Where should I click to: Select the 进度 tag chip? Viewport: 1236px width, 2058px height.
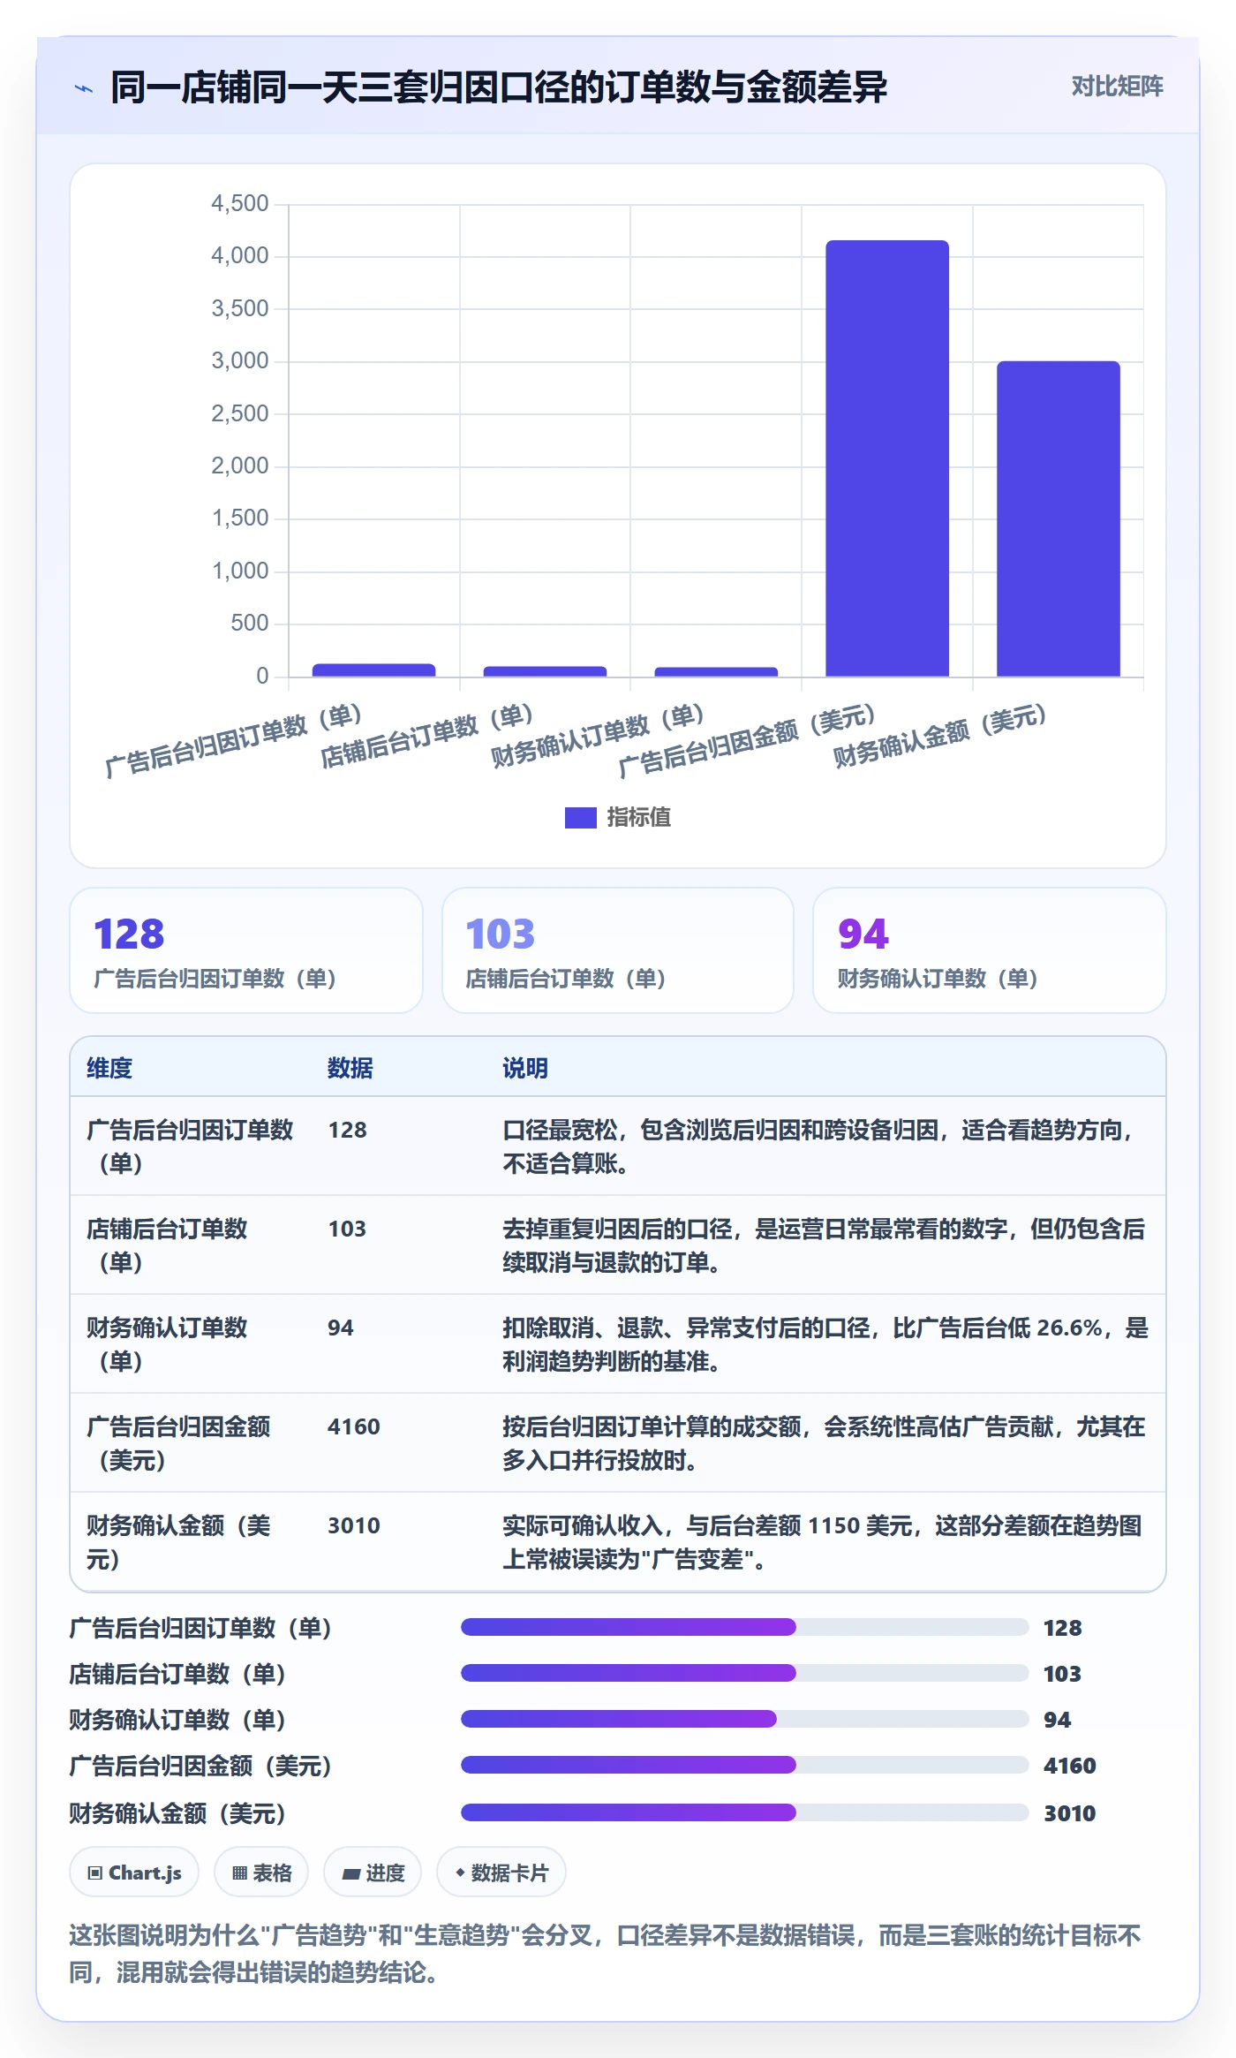point(373,1872)
